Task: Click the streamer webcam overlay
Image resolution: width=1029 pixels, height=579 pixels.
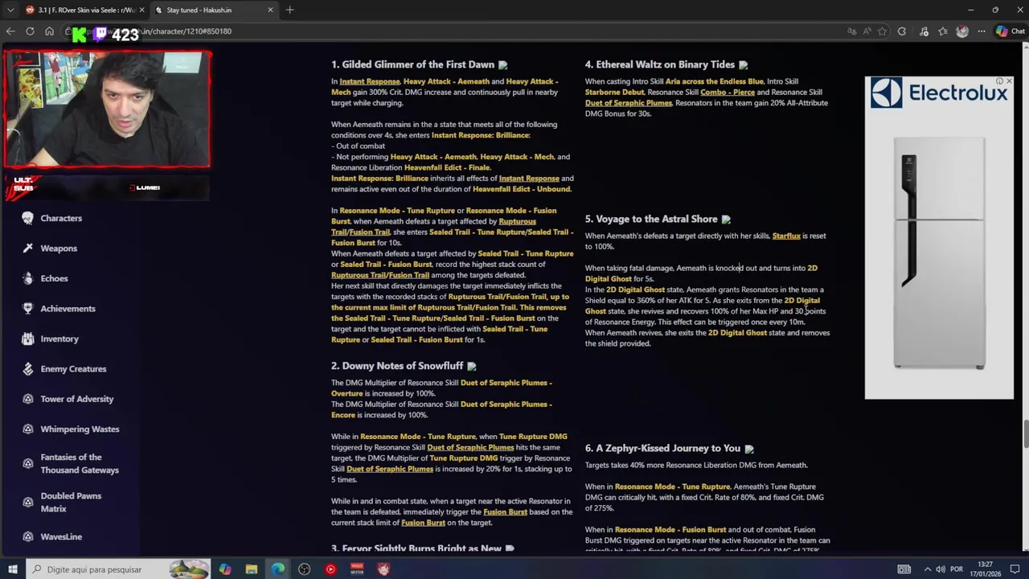Action: click(x=107, y=110)
